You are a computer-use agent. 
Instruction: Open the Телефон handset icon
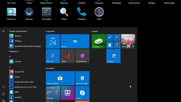(x=82, y=12)
